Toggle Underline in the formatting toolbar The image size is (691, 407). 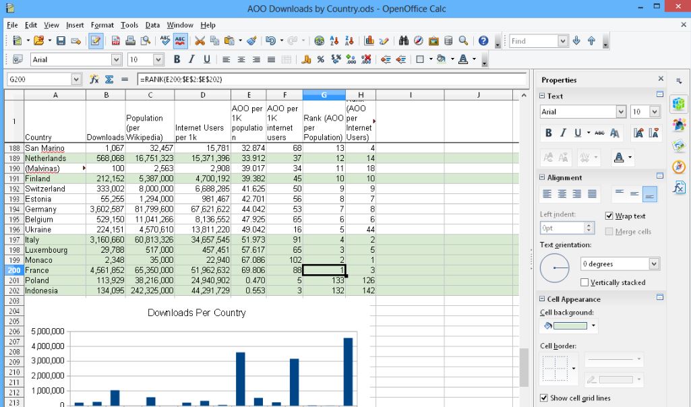pyautogui.click(x=207, y=59)
